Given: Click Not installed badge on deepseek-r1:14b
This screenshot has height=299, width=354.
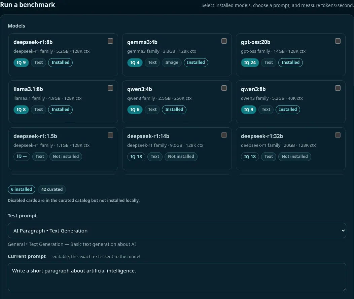Looking at the screenshot, I should tap(181, 156).
